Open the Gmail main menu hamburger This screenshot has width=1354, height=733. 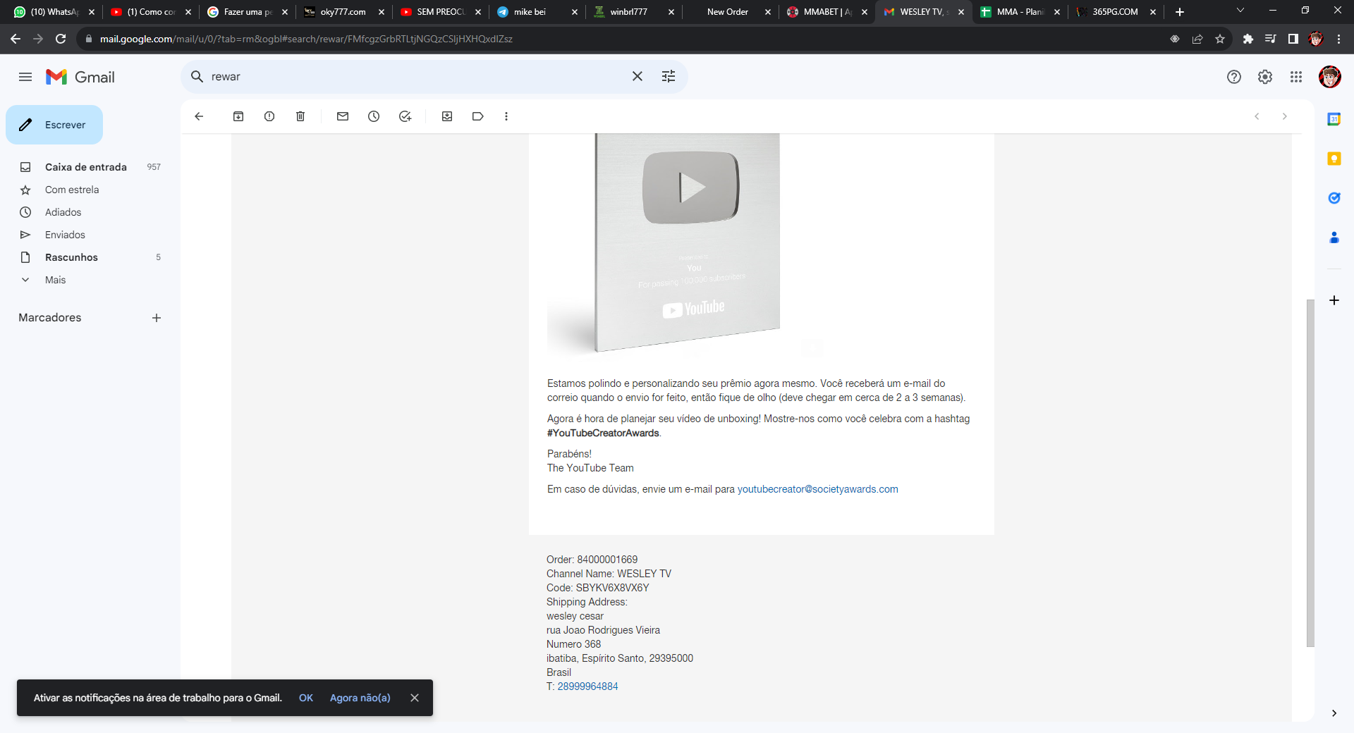[x=25, y=77]
